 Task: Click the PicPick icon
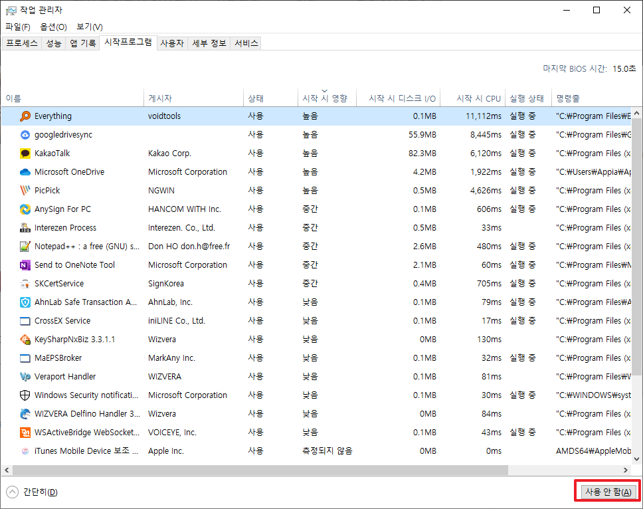[x=25, y=190]
